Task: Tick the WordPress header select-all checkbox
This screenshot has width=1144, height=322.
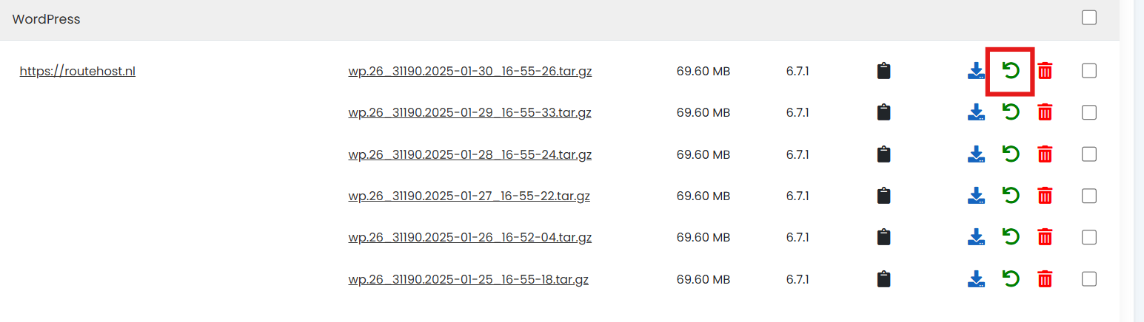Action: coord(1089,18)
